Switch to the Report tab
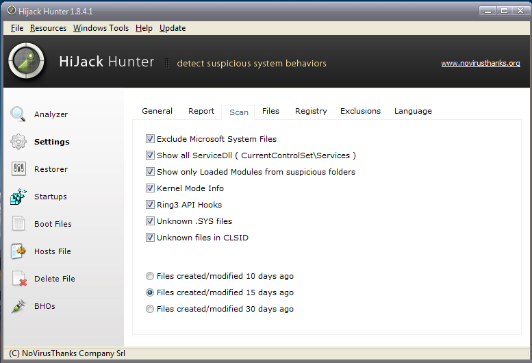Screen dimensions: 532x363 pos(201,111)
